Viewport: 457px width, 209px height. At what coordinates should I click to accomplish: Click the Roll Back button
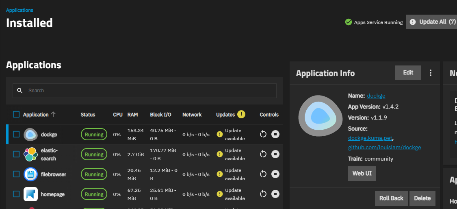point(391,198)
